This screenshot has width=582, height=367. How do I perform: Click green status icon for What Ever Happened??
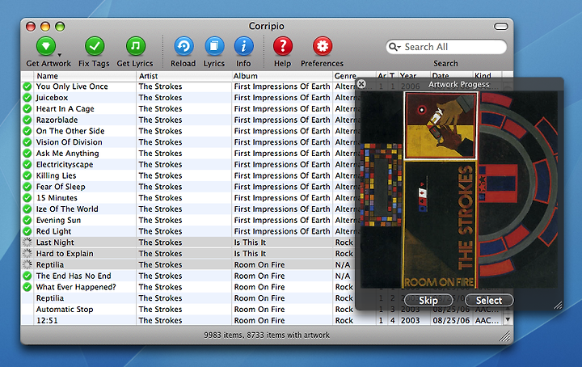(27, 287)
